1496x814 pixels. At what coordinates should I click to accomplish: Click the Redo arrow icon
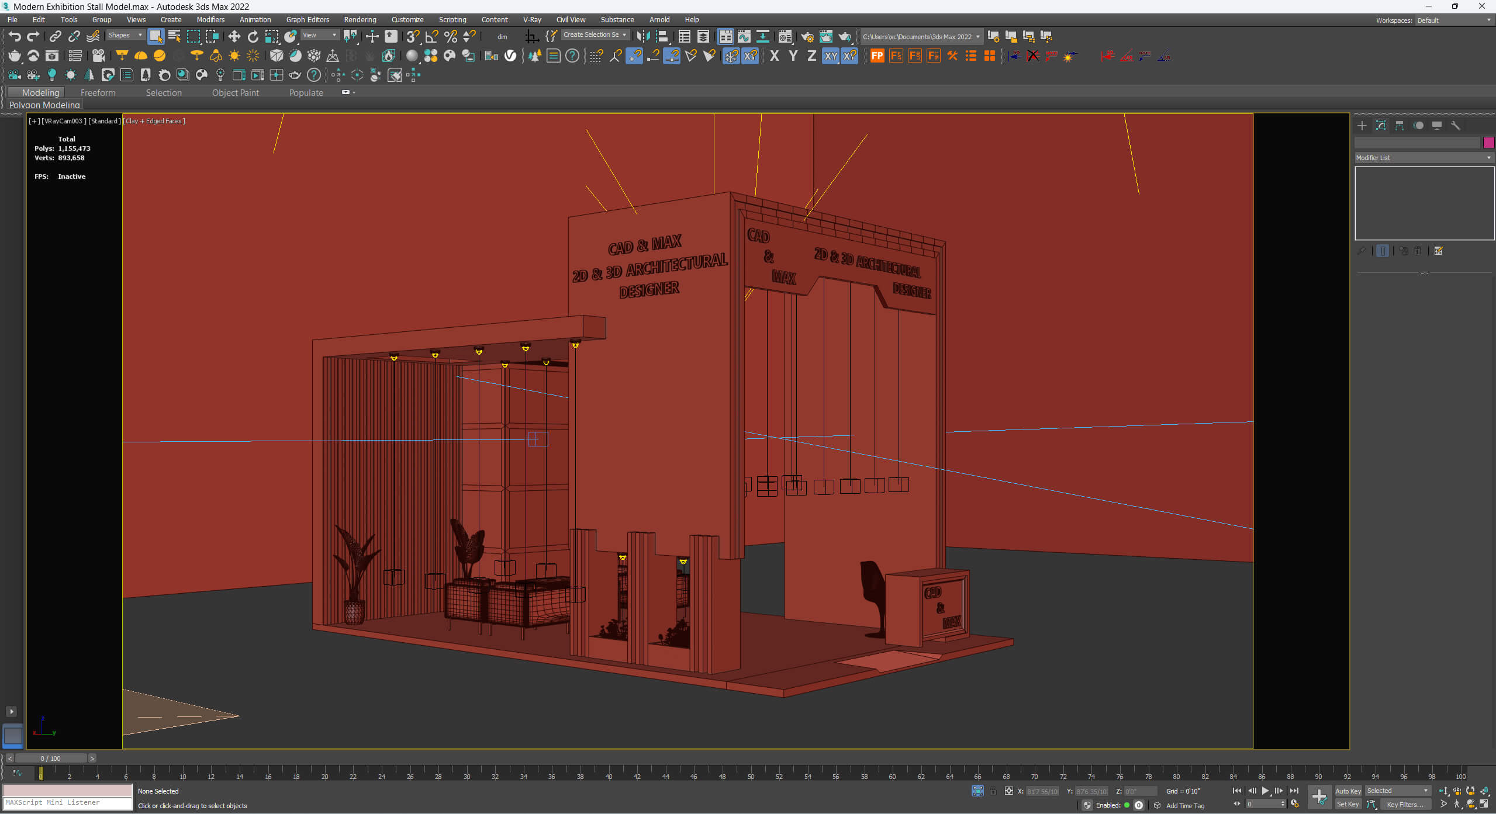pos(33,36)
